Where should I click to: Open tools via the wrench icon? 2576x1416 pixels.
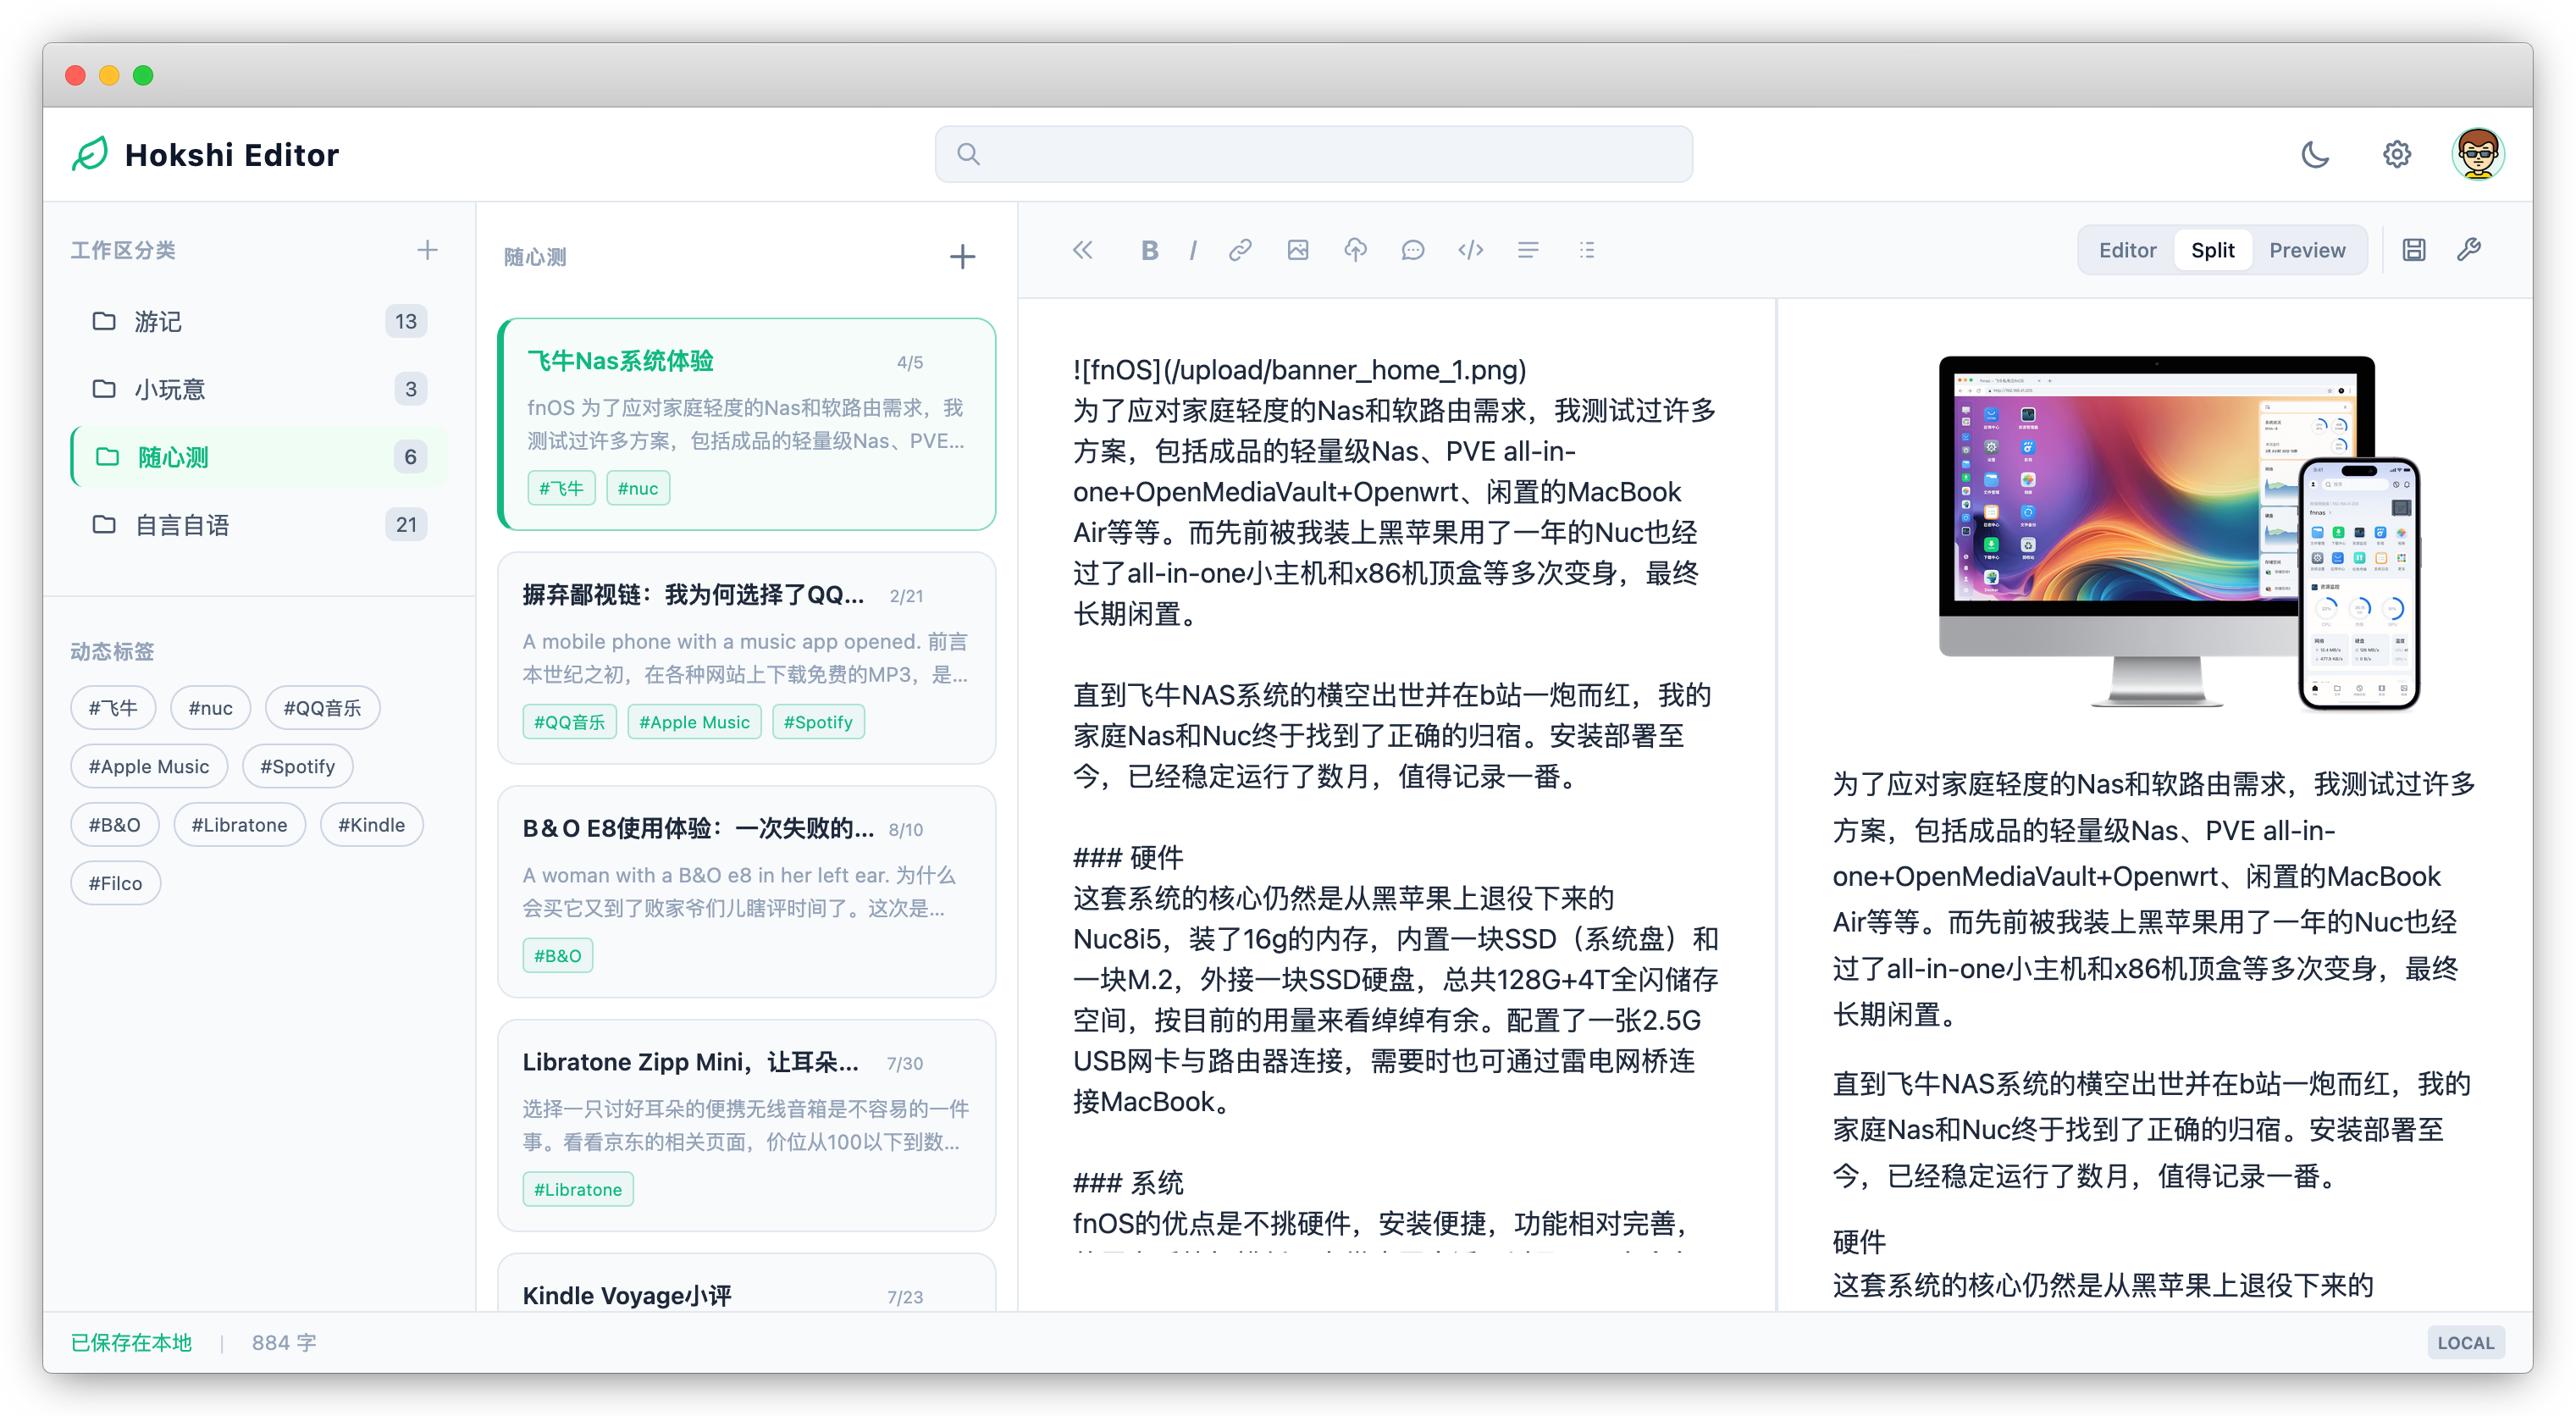[x=2469, y=250]
